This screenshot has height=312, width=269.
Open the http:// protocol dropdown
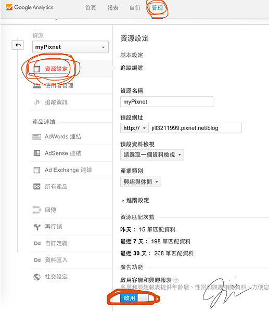pyautogui.click(x=134, y=128)
